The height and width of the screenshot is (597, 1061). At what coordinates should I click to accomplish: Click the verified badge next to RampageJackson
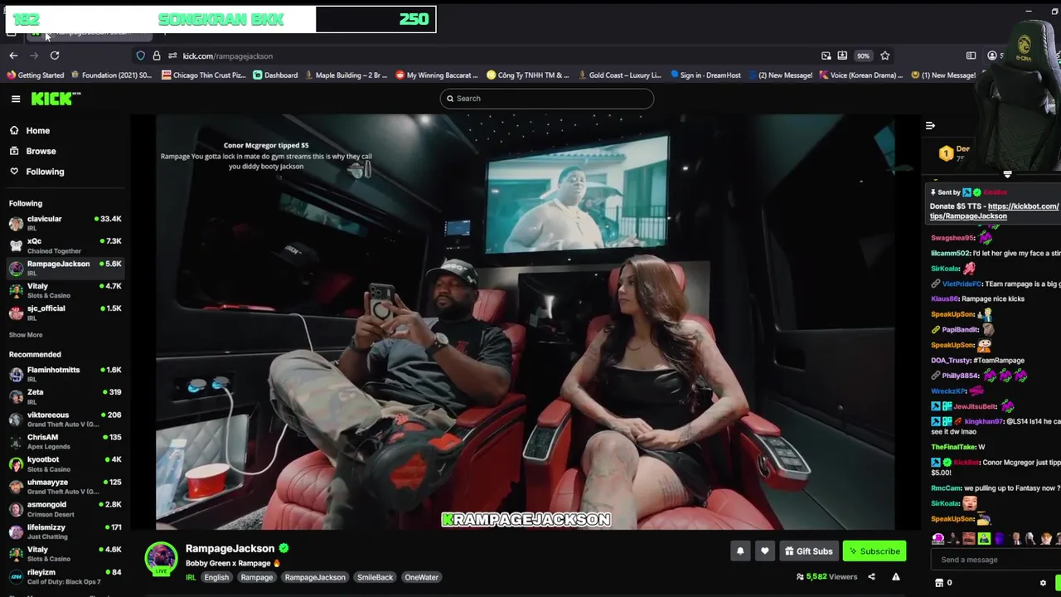point(283,548)
